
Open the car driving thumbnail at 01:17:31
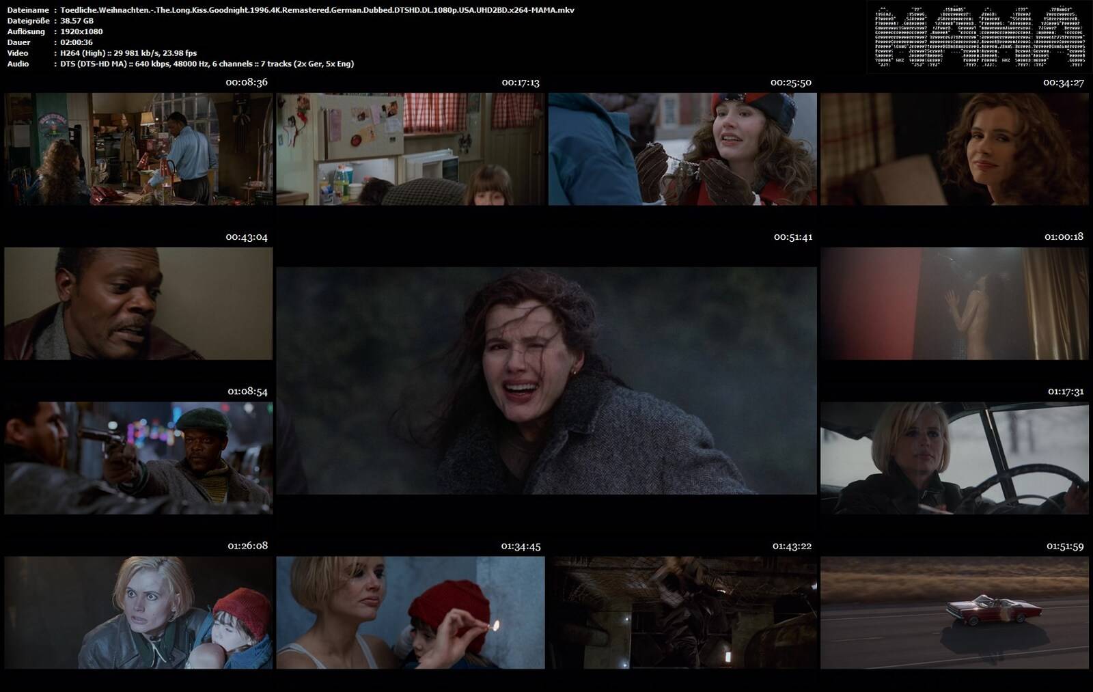[954, 458]
